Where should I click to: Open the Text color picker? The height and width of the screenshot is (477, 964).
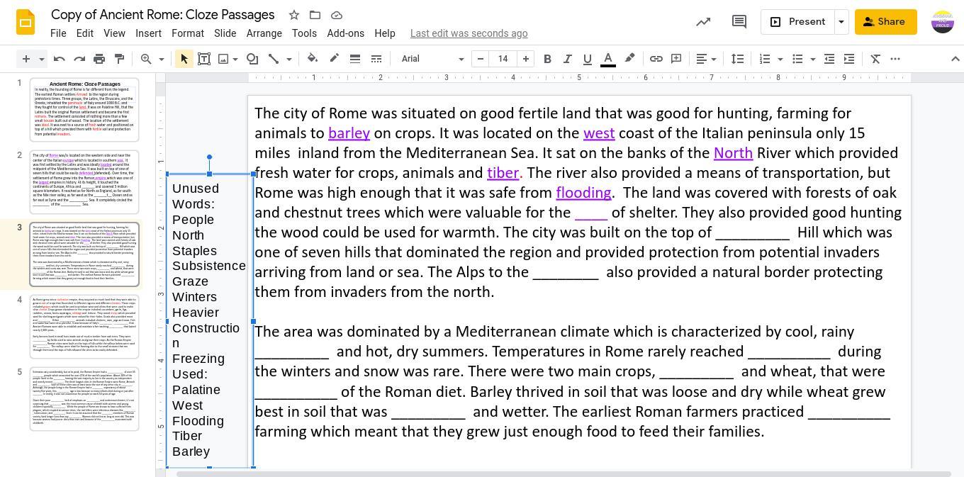[608, 59]
